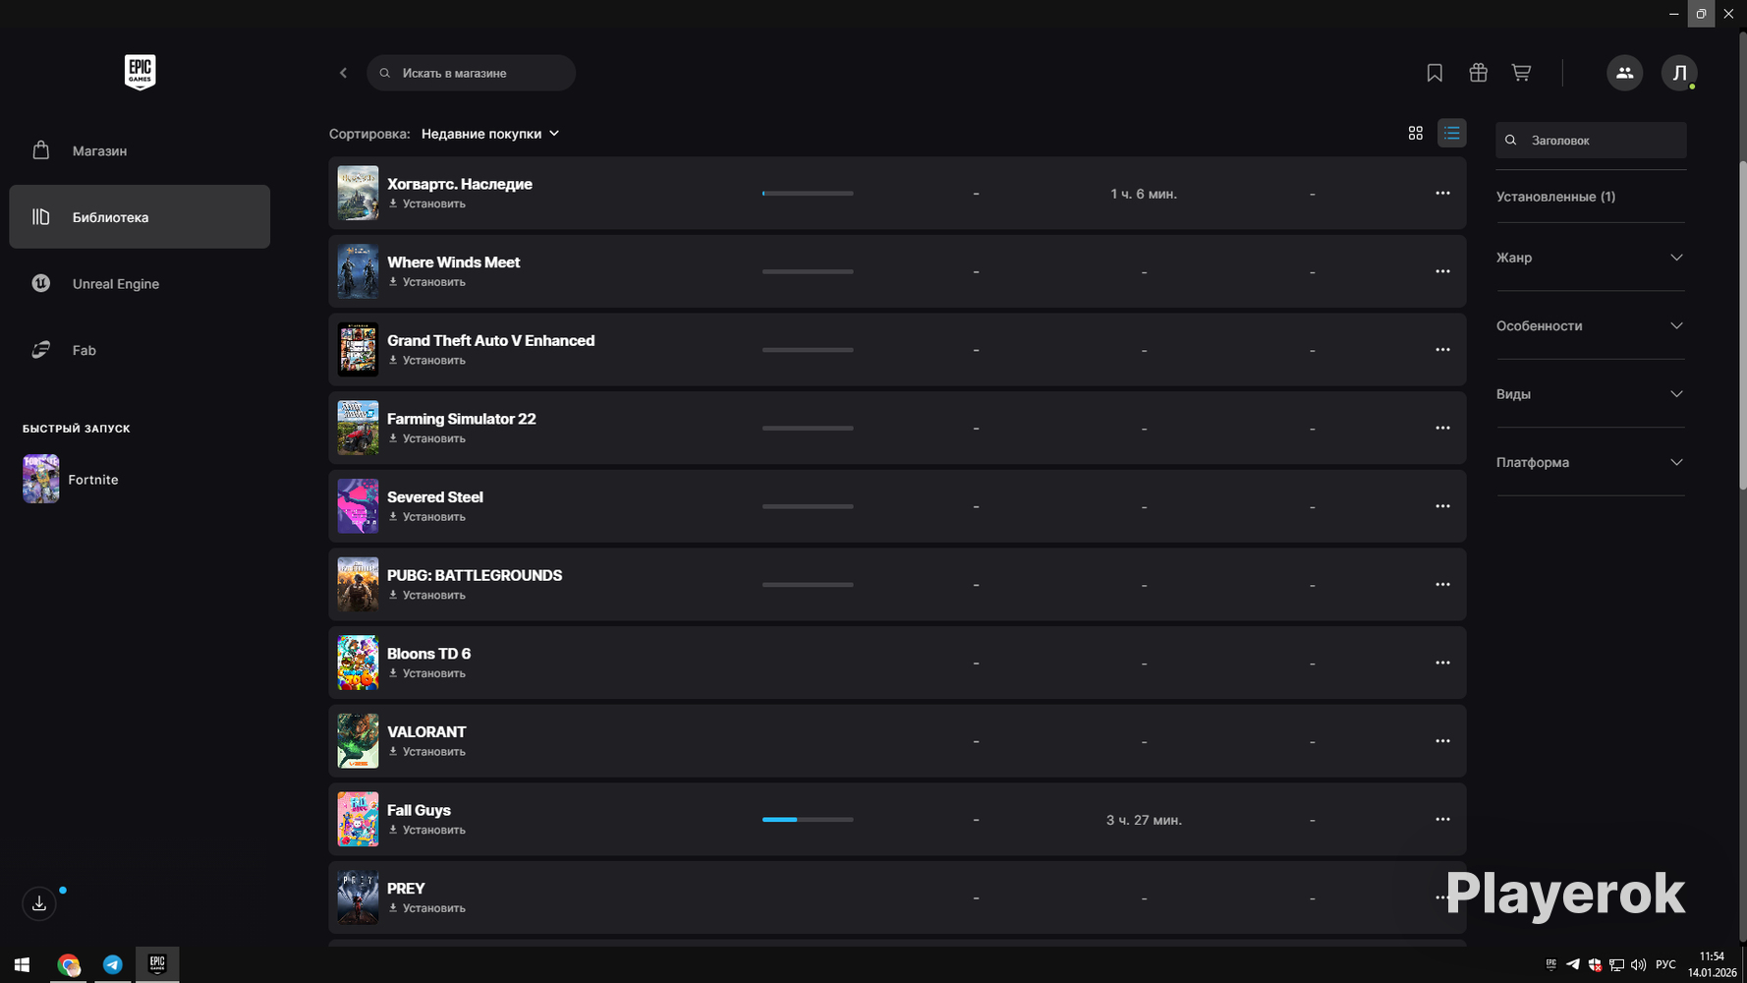Open more options for Fall Guys

(x=1442, y=819)
